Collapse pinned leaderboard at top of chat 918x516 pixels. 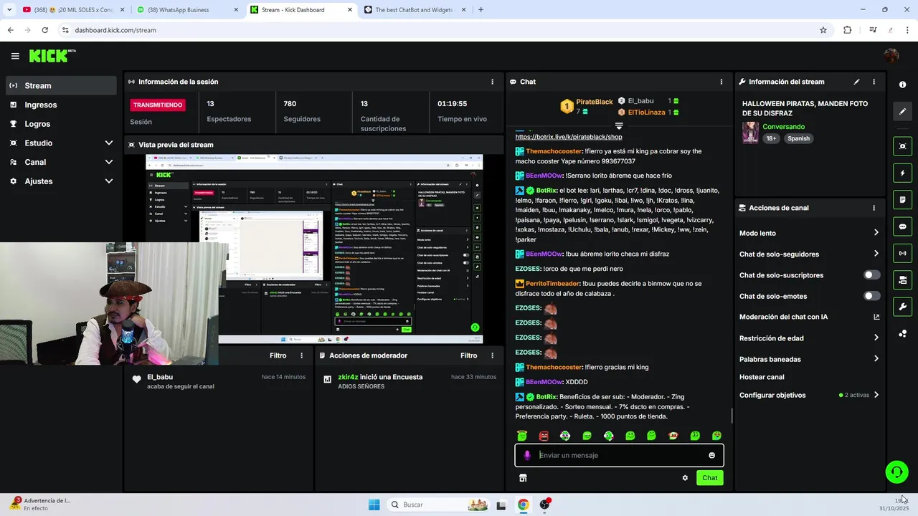point(619,126)
